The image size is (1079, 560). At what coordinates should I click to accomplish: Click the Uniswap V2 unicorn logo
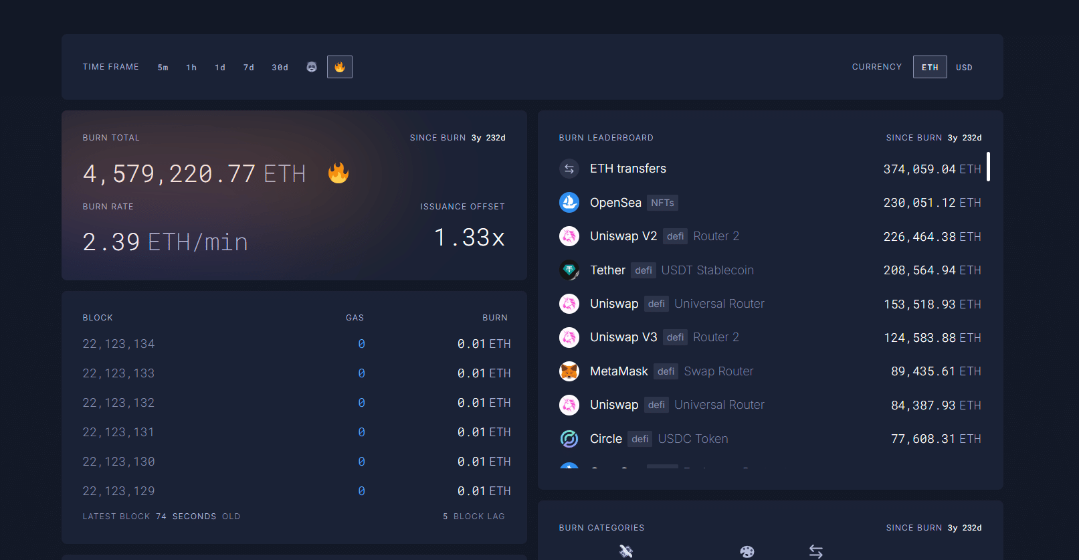coord(569,236)
